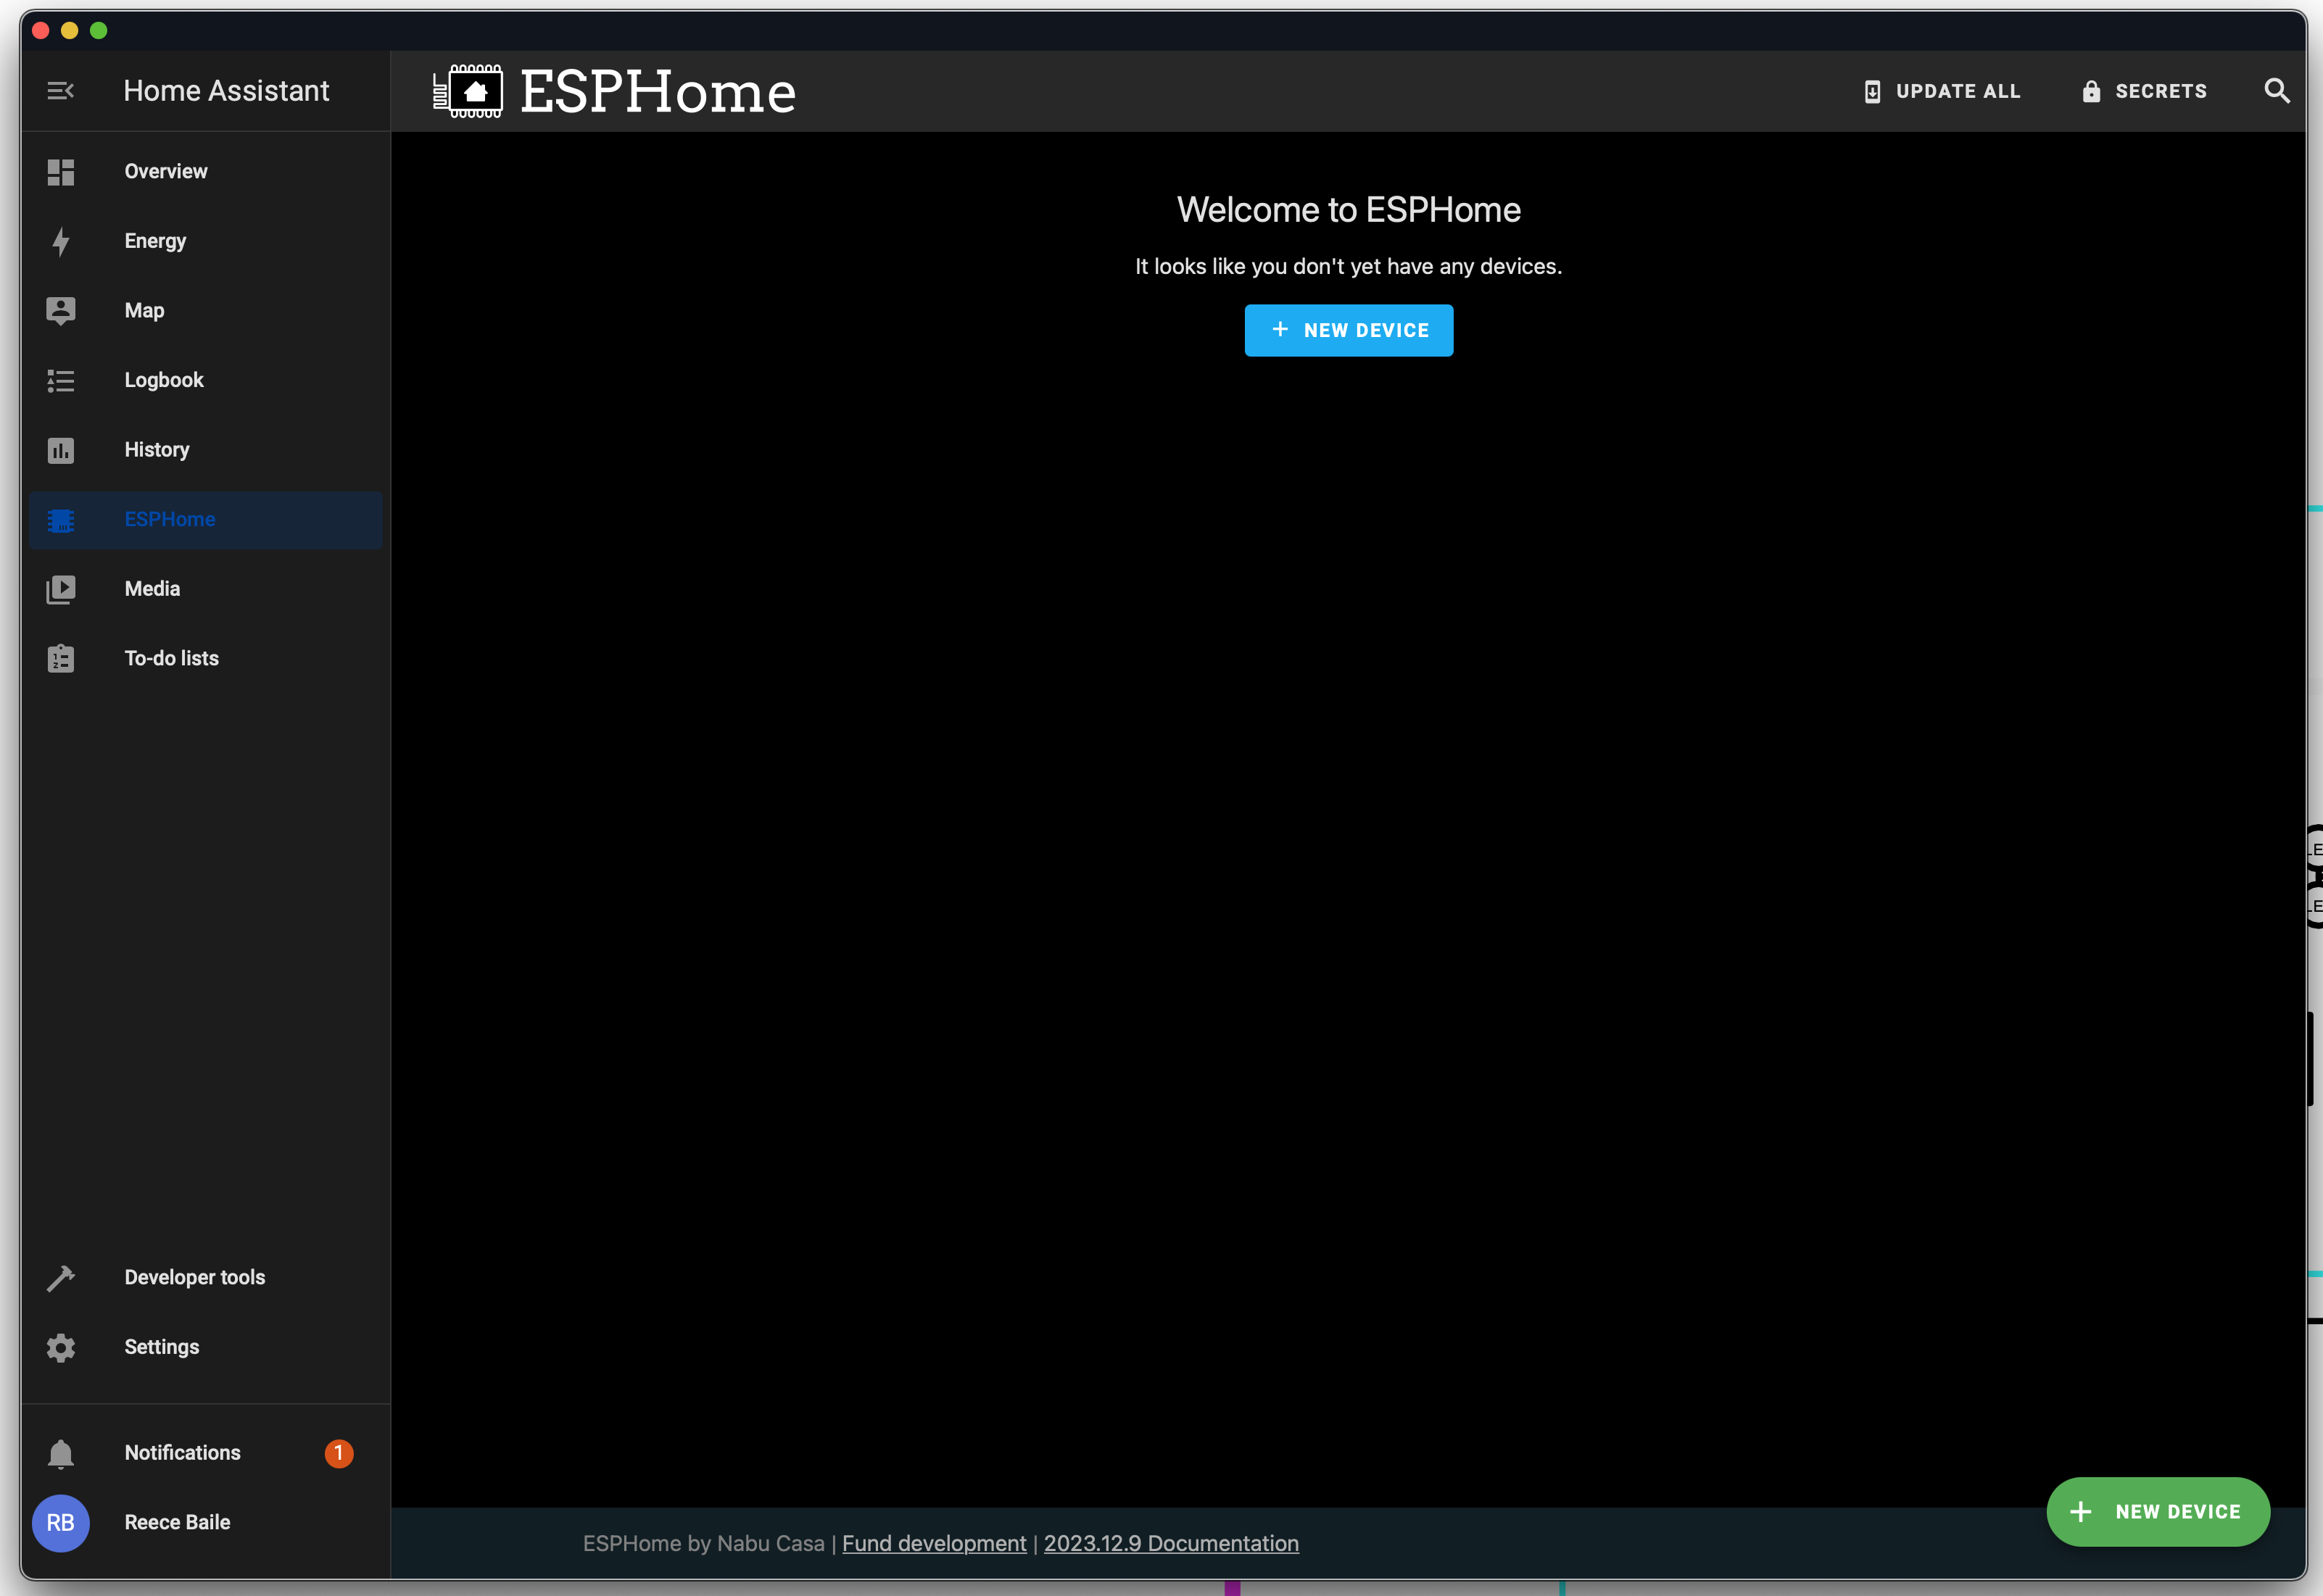Click the Energy lightning bolt icon
Viewport: 2323px width, 1596px height.
tap(60, 241)
